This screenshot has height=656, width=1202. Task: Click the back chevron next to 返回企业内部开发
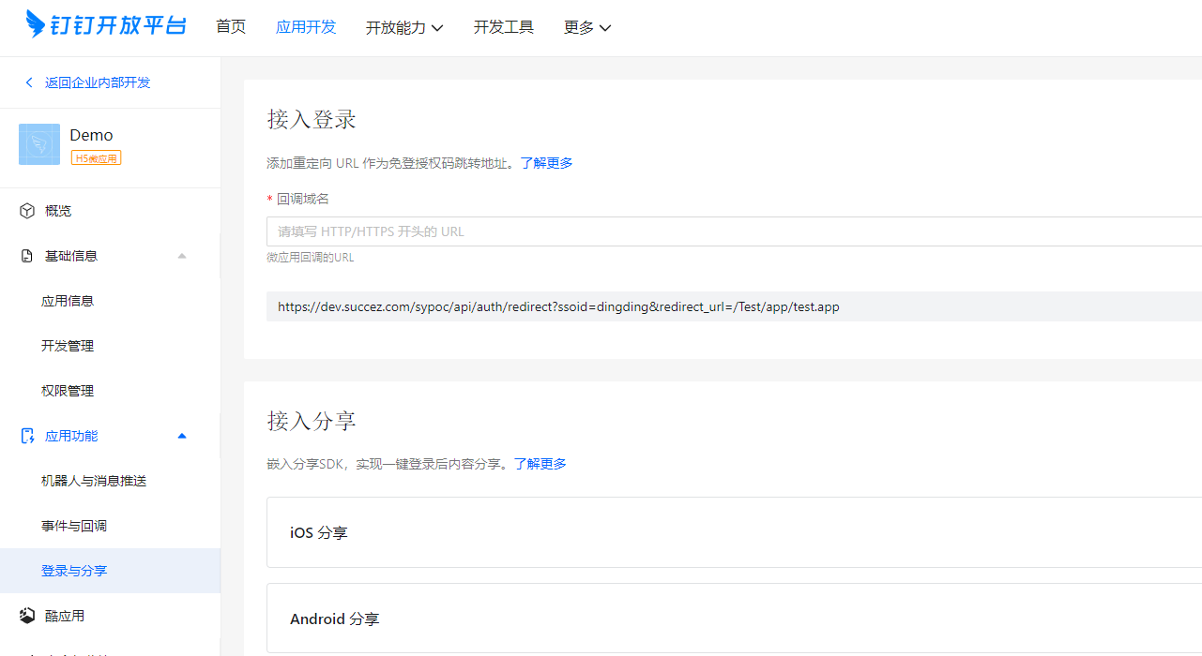coord(28,82)
